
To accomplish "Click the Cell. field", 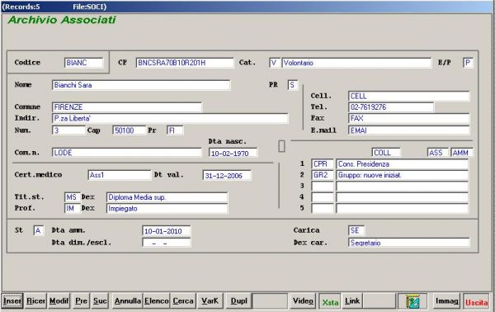I will [x=409, y=96].
